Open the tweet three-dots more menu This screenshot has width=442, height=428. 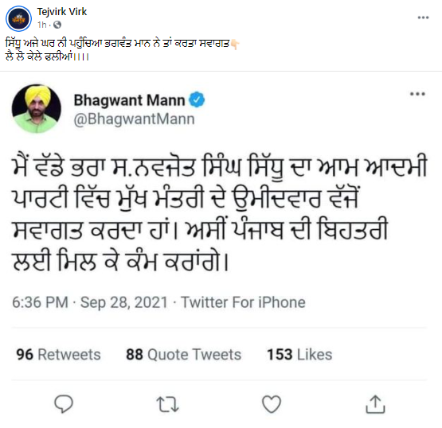pos(417,94)
